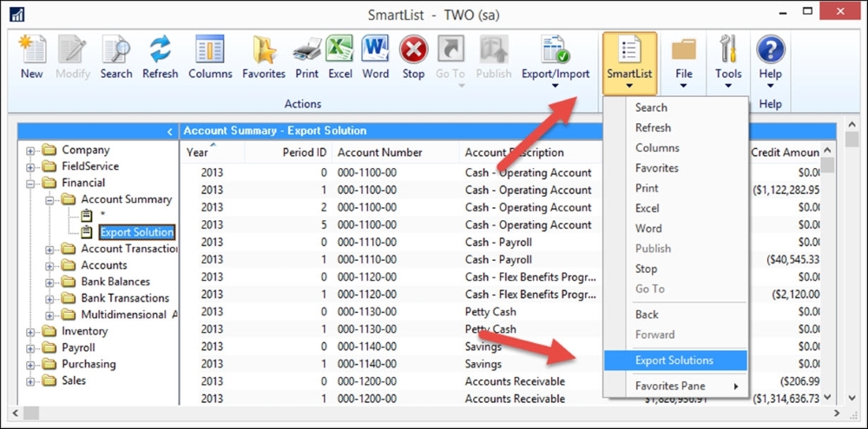Click the list vertical scrollbar down arrow

pyautogui.click(x=827, y=398)
